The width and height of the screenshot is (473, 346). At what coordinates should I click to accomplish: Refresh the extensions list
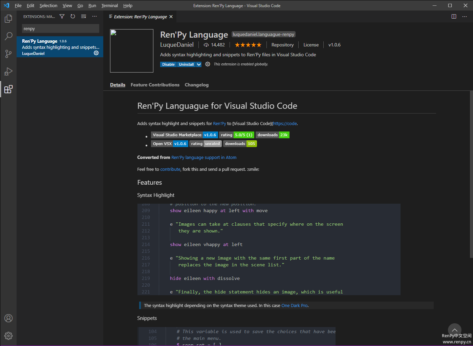tap(73, 16)
